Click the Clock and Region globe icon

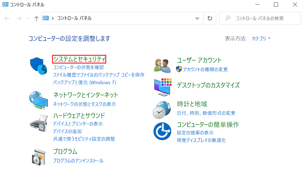(x=162, y=110)
